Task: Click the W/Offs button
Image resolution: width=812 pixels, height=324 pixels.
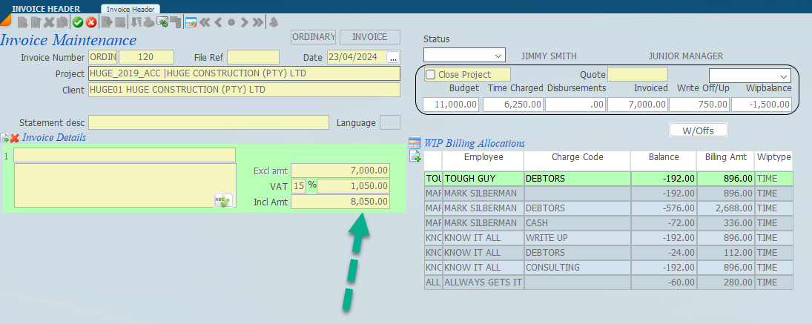Action: pos(698,130)
